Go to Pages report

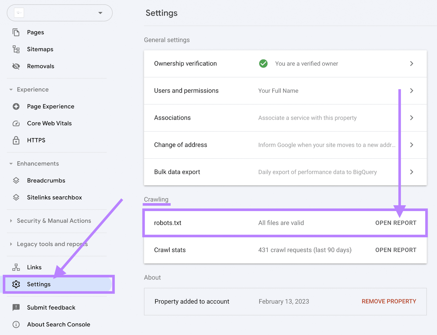coord(36,32)
